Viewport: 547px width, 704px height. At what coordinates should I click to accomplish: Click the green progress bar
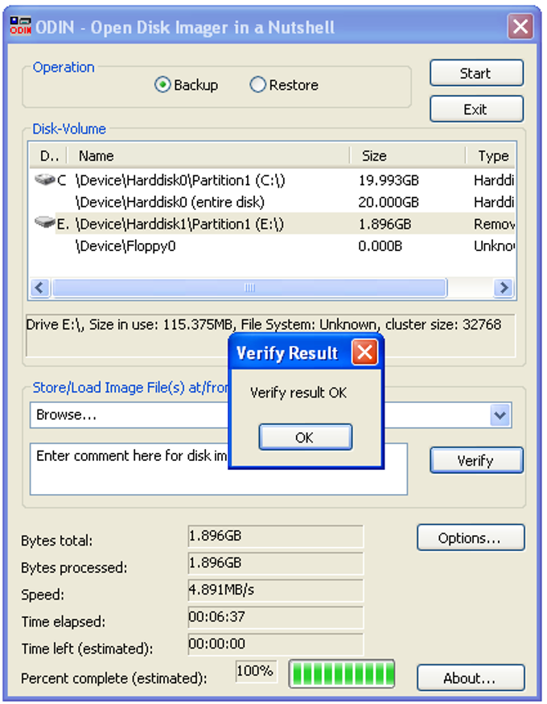342,673
